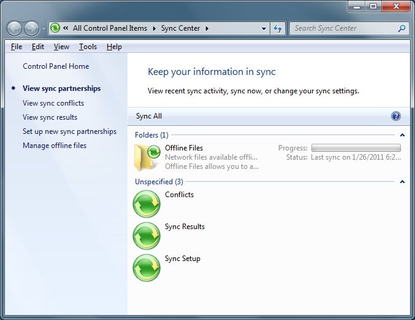The image size is (415, 320).
Task: Open the File menu
Action: click(x=17, y=47)
